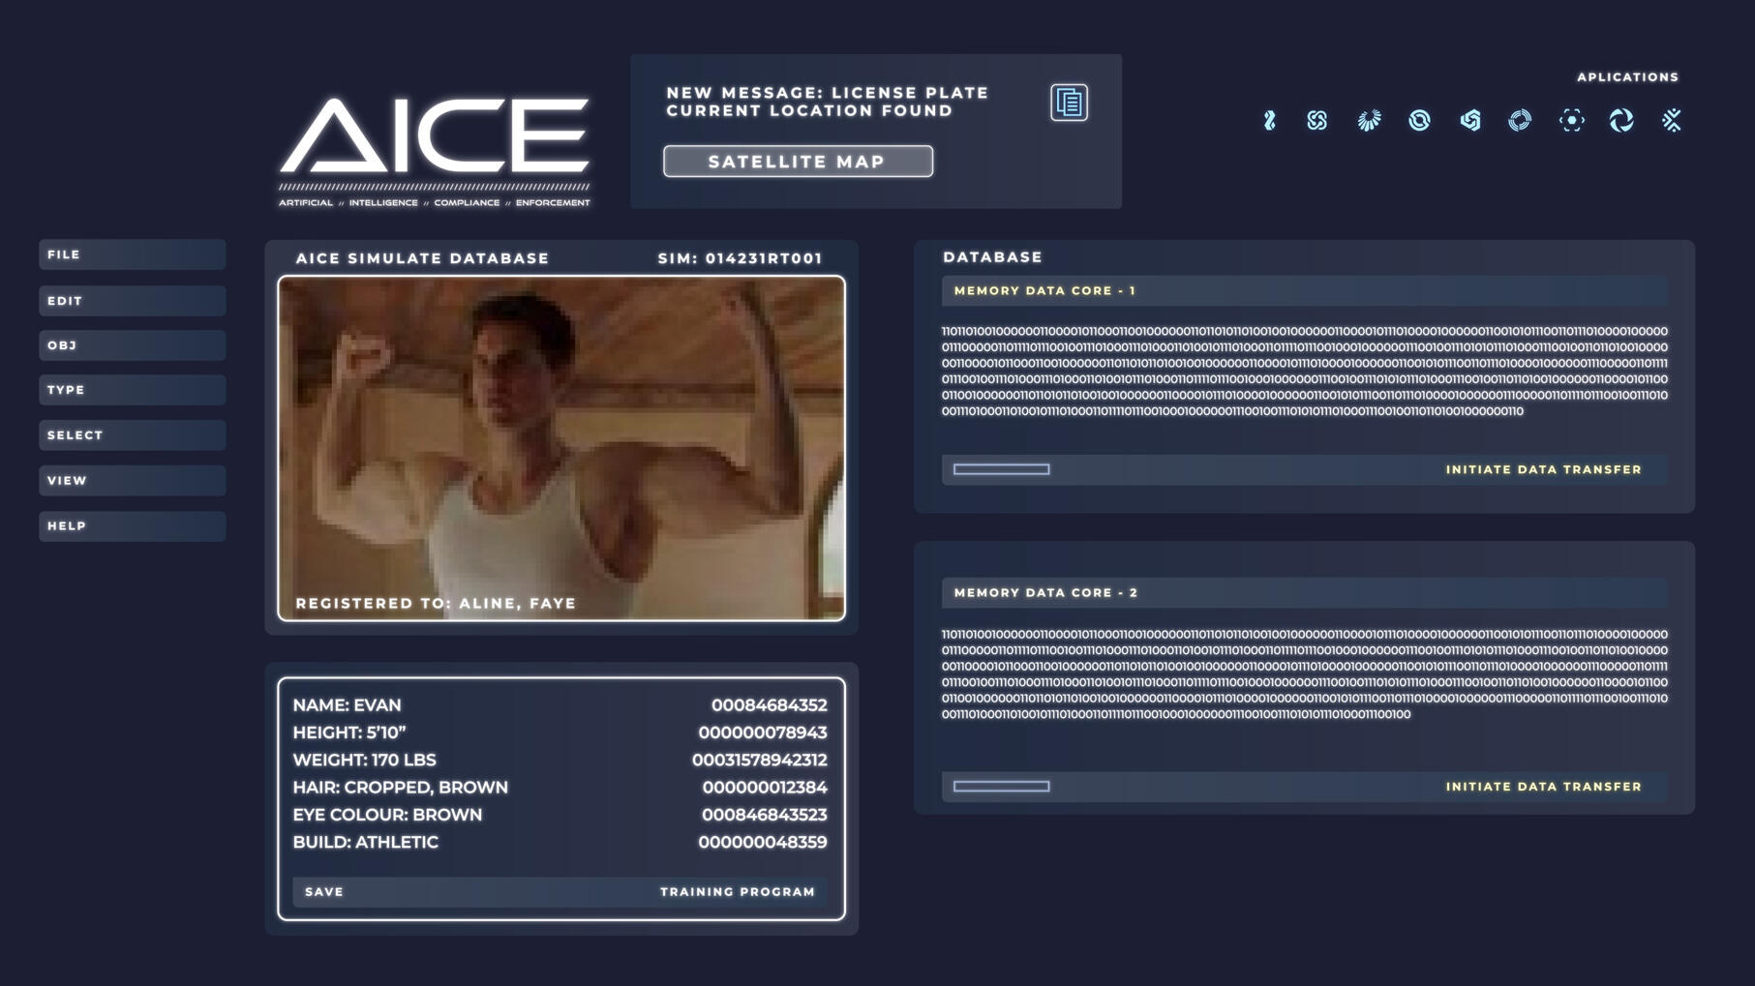Open the last Applications icon with scattered dots
1755x986 pixels.
1672,120
